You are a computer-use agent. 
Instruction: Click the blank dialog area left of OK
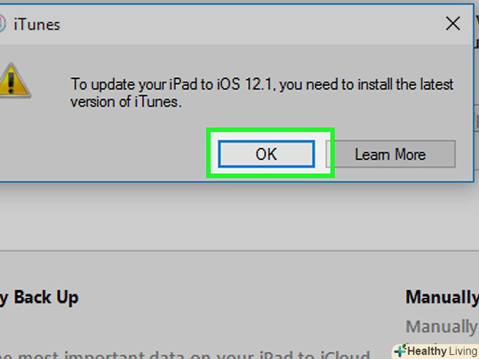[x=104, y=153]
